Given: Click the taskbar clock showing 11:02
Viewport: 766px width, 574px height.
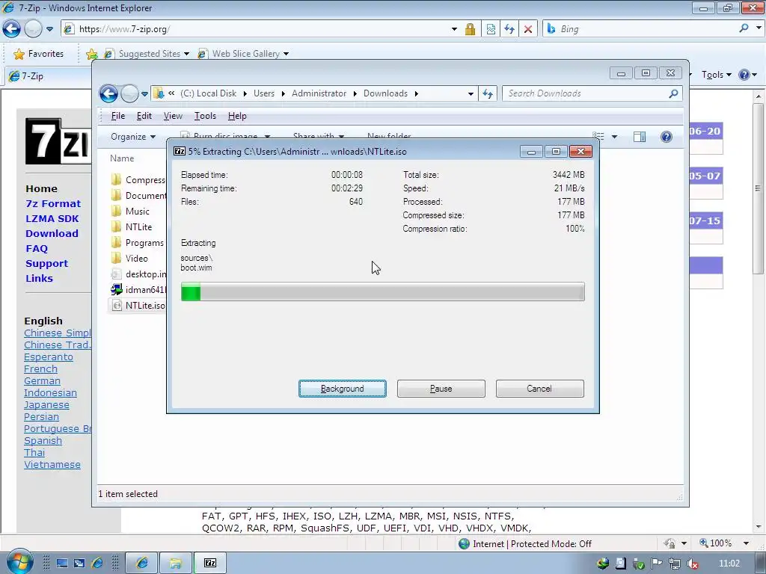Looking at the screenshot, I should point(729,564).
